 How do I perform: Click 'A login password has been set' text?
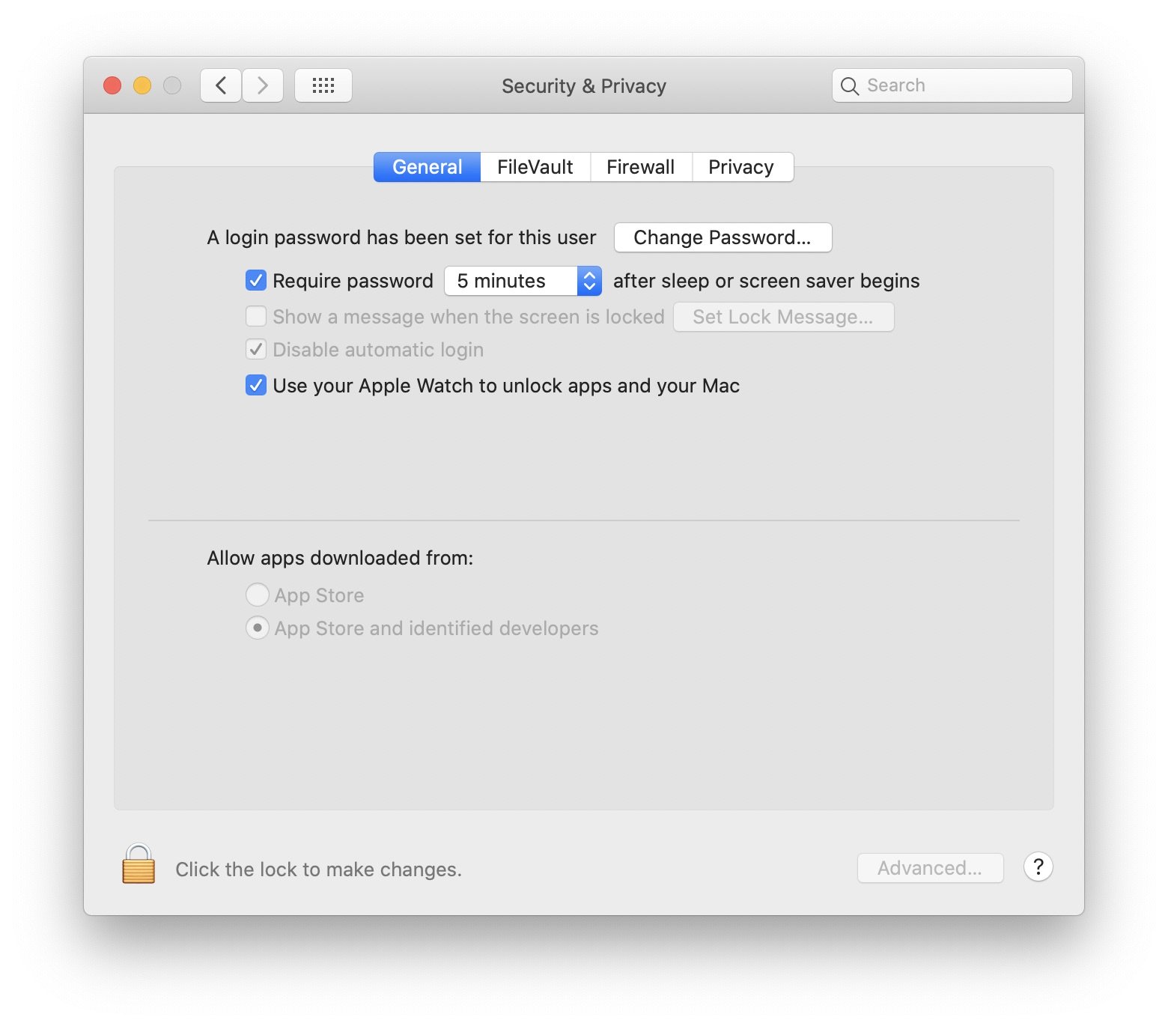pos(402,237)
